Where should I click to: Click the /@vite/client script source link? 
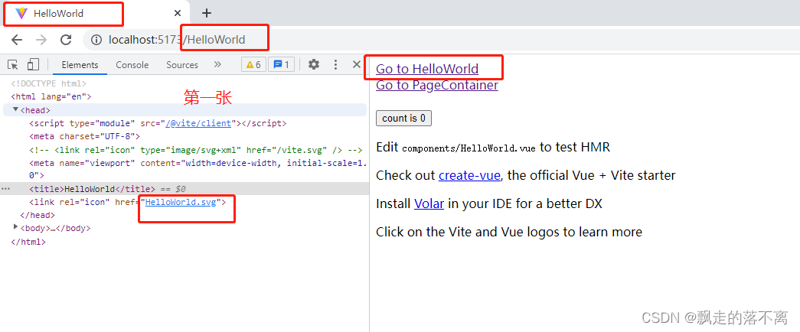198,123
